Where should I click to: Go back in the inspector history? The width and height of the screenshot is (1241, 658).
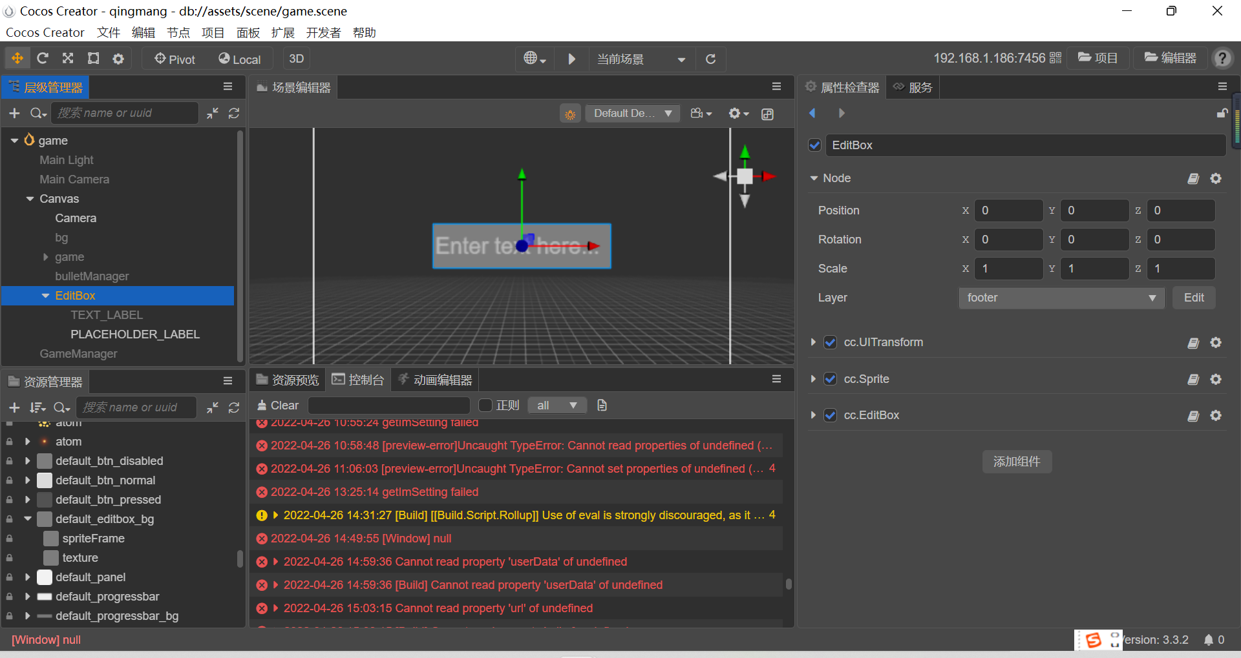tap(812, 113)
